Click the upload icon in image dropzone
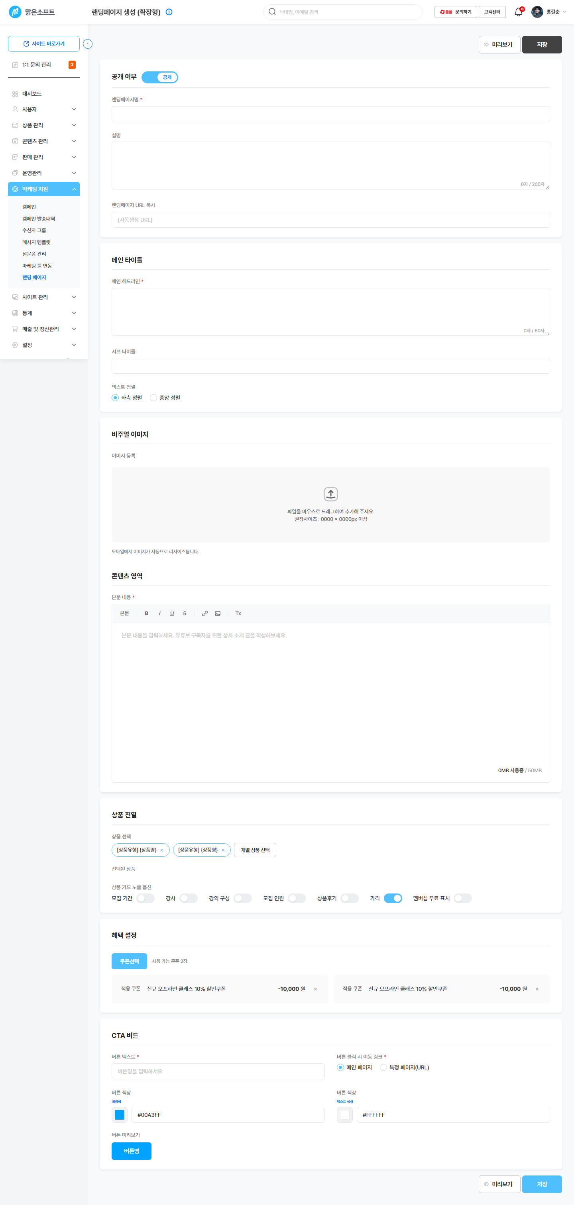The image size is (574, 1205). coord(331,494)
